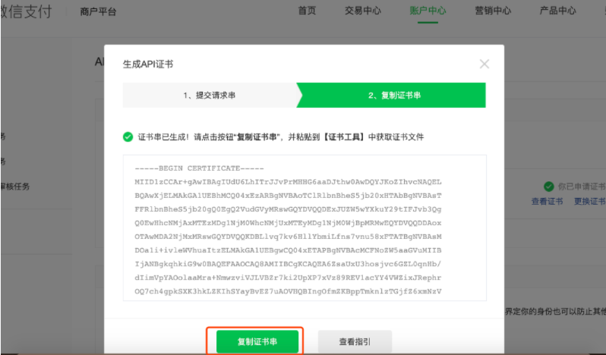
Task: Click the 生成API证书 dialog title
Action: (x=148, y=64)
